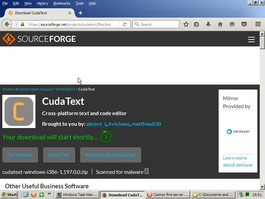
Task: Open a new tab with the plus button
Action: [80, 13]
